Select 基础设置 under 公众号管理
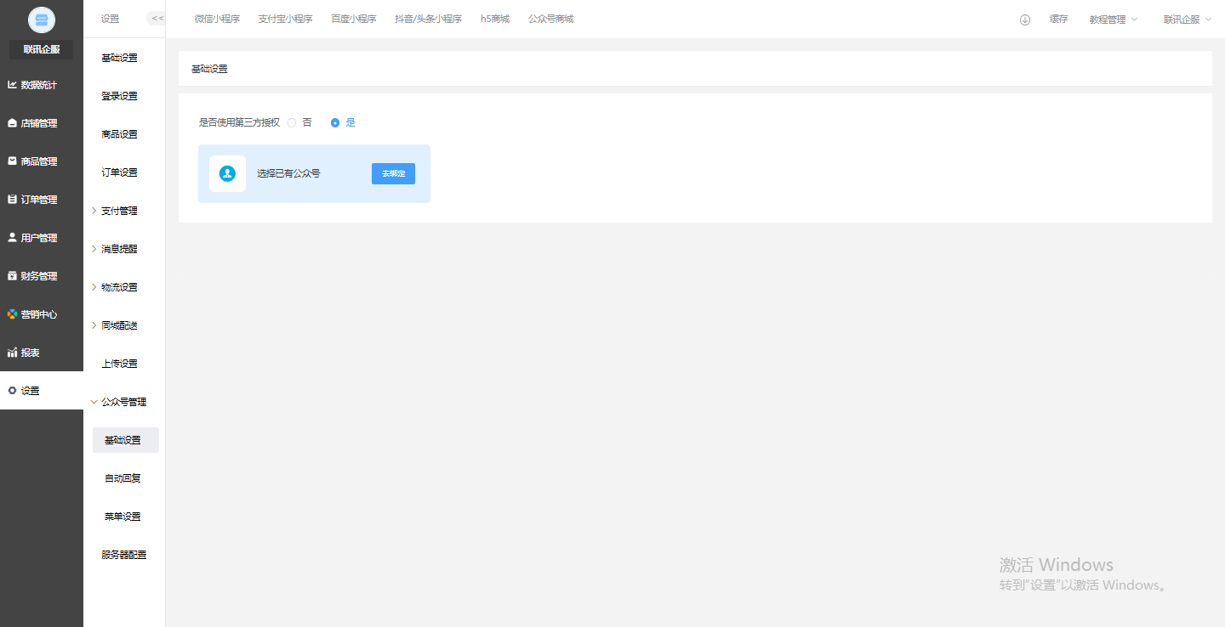The image size is (1225, 627). (x=126, y=440)
